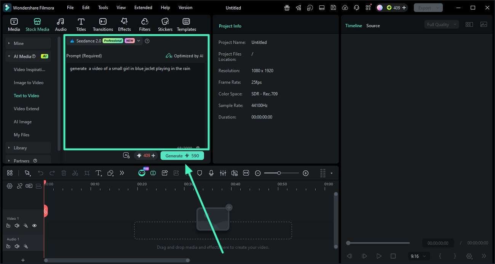Toggle timeline link unlink icon
This screenshot has width=495, height=264.
[x=19, y=186]
